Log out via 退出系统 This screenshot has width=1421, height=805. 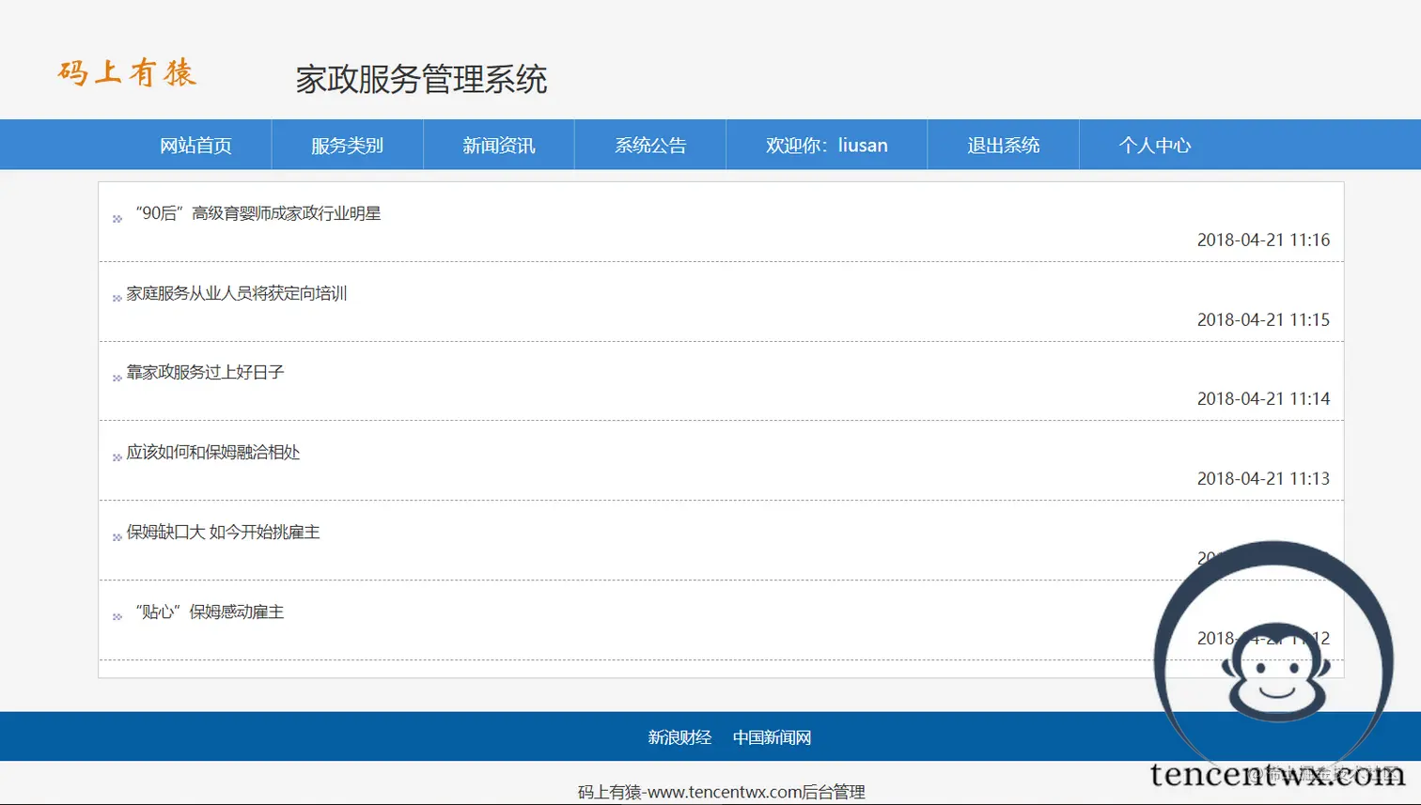1004,146
